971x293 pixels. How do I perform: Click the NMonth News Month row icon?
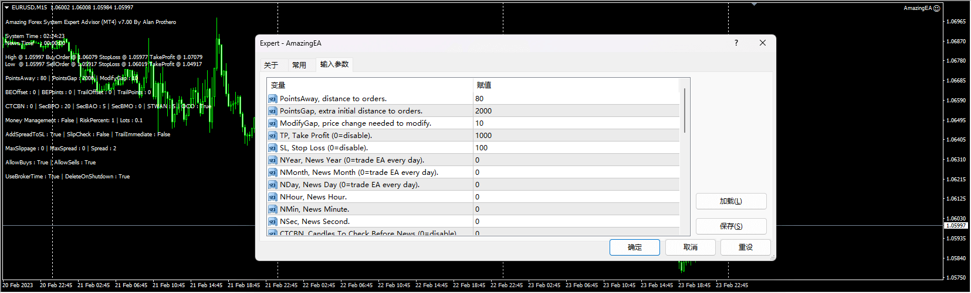[x=272, y=173]
